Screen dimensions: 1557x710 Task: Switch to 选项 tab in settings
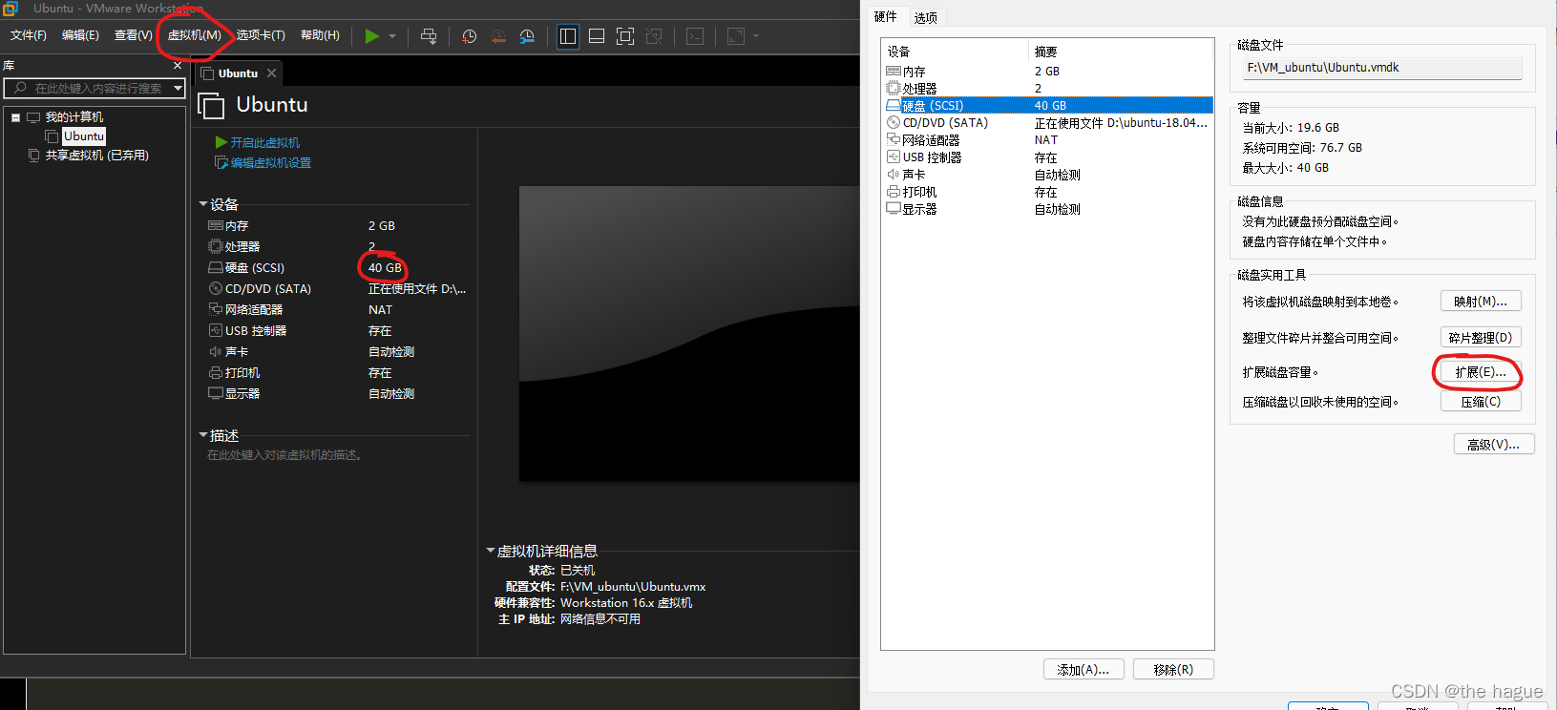coord(925,17)
